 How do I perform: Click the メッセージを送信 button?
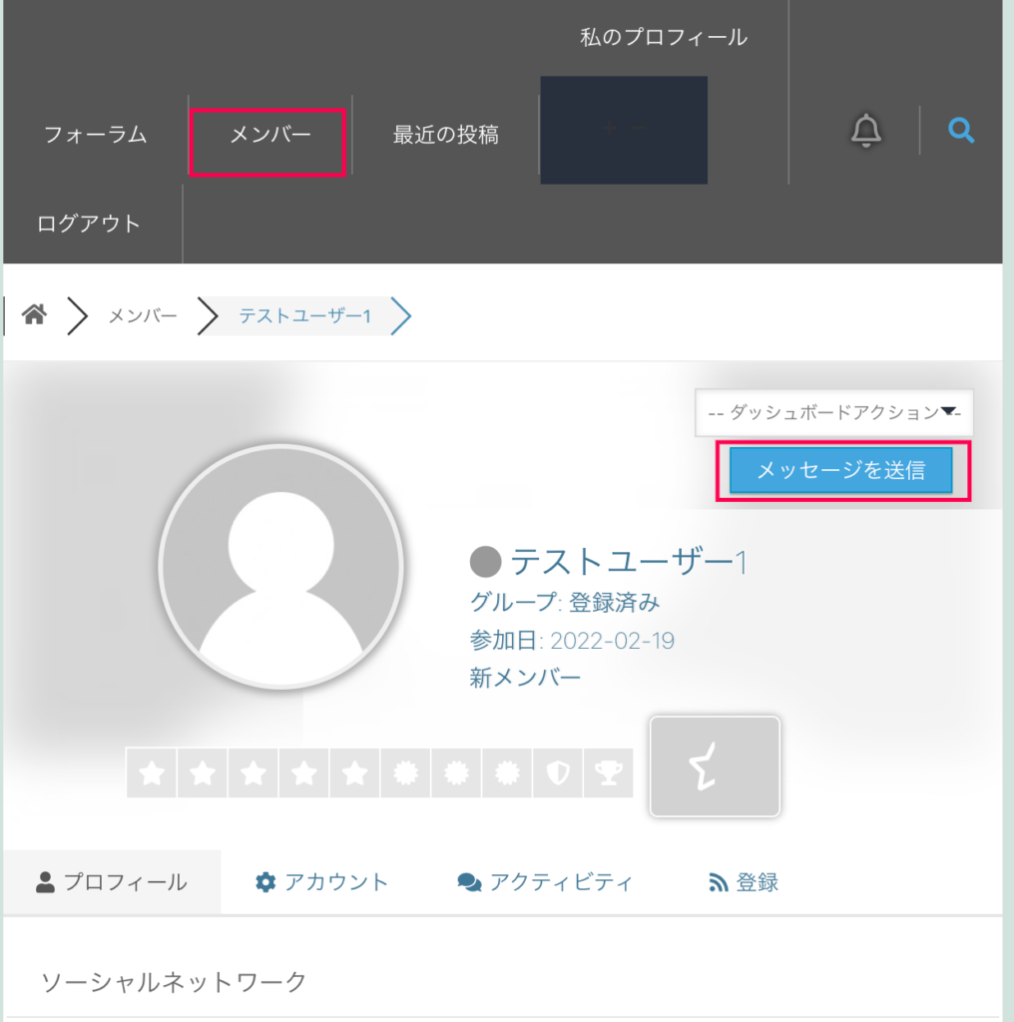(x=841, y=470)
